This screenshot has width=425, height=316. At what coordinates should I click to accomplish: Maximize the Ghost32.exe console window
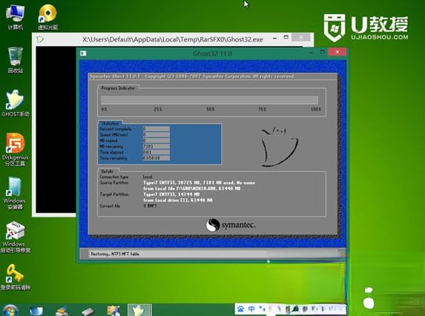(x=286, y=37)
